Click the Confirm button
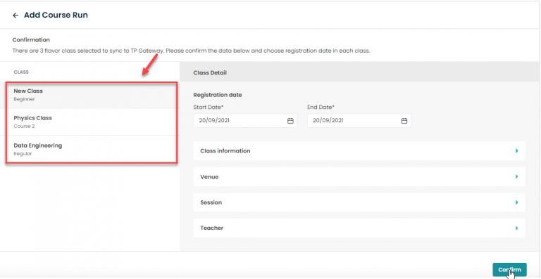Image resolution: width=541 pixels, height=279 pixels. [509, 270]
